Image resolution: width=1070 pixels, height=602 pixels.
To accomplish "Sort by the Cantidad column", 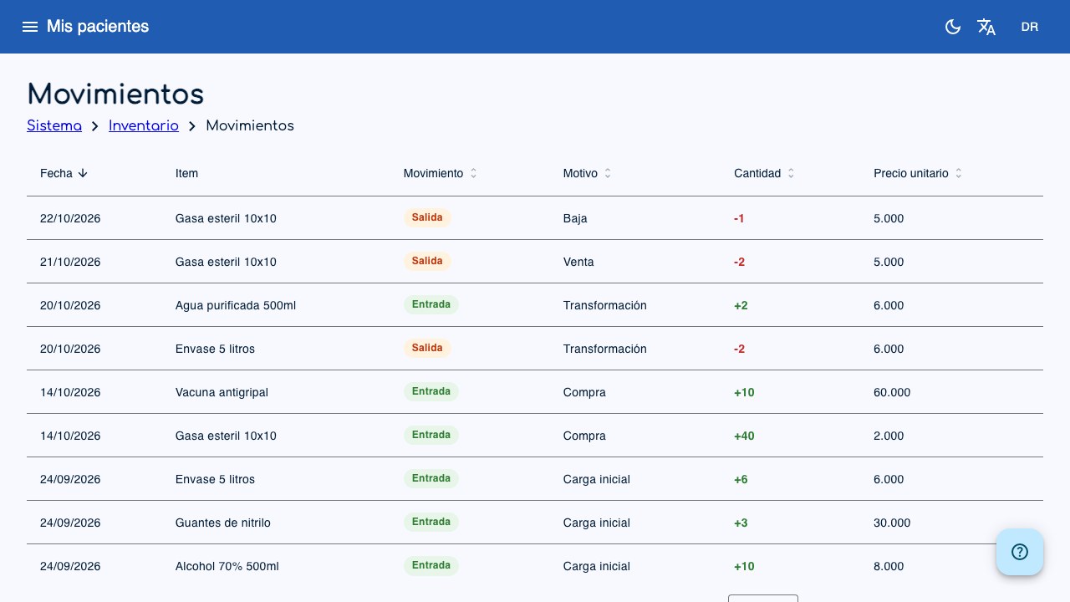I will coord(765,173).
